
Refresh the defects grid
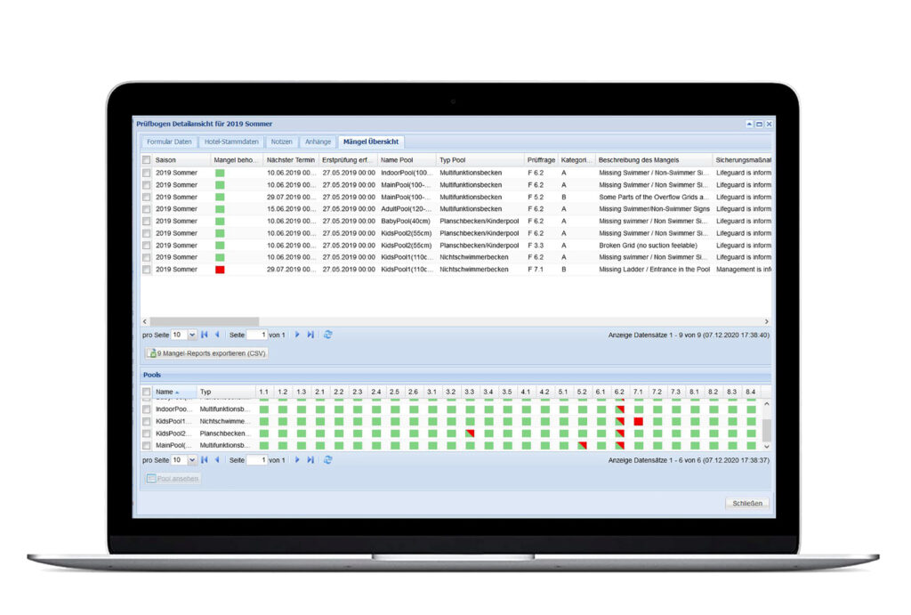[x=328, y=335]
